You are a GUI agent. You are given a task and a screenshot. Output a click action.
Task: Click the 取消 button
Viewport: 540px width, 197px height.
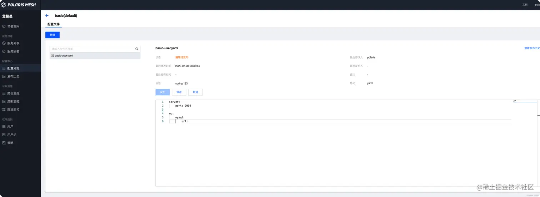pos(195,92)
